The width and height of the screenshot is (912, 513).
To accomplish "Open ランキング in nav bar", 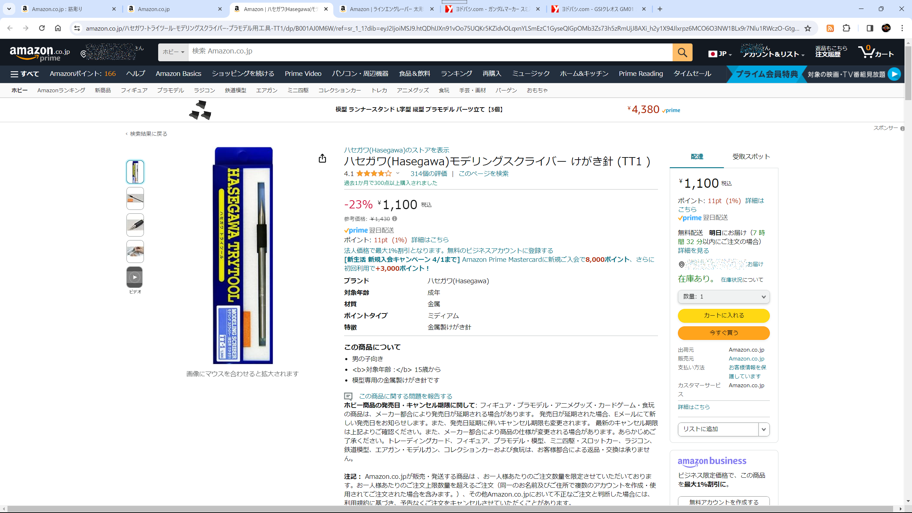I will pos(456,74).
